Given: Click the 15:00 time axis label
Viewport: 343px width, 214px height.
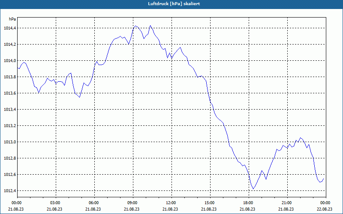Looking at the screenshot, I should pos(210,203).
